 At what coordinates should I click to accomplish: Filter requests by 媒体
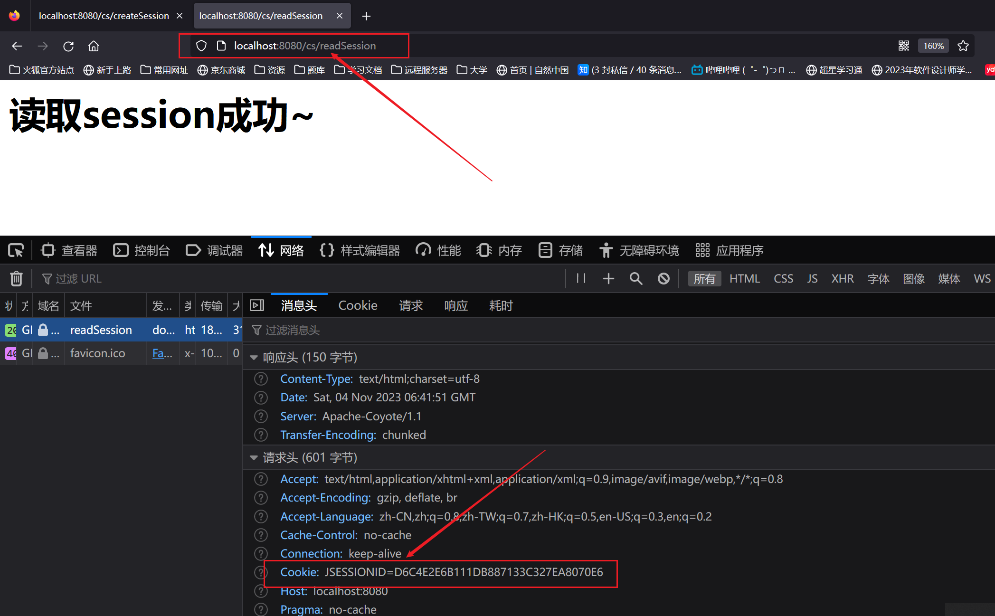(x=949, y=279)
